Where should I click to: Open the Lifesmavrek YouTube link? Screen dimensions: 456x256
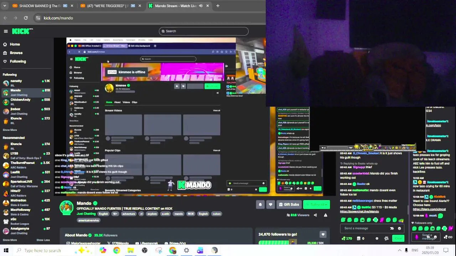tap(146, 243)
